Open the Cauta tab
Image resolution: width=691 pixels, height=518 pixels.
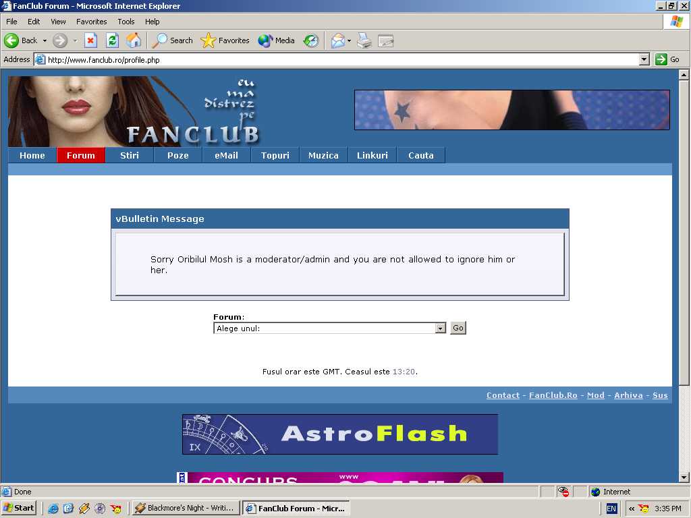pos(421,155)
